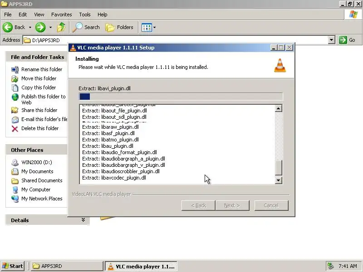
Task: Click the log scrollbar thumb
Action: click(x=279, y=167)
